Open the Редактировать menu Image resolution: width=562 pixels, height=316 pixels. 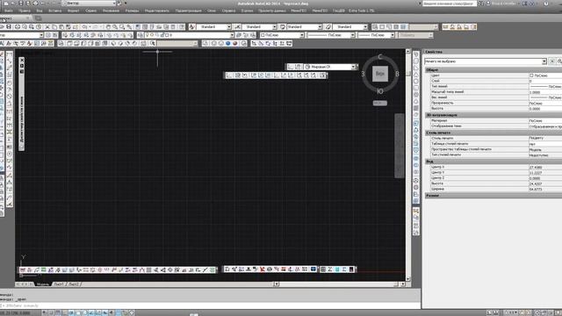pos(157,11)
